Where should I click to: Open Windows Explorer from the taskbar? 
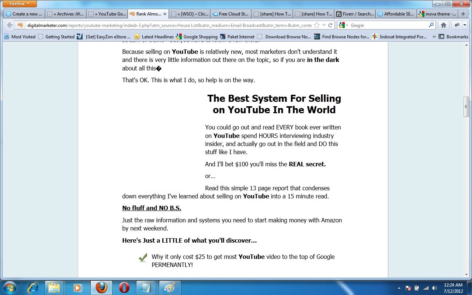[55, 287]
